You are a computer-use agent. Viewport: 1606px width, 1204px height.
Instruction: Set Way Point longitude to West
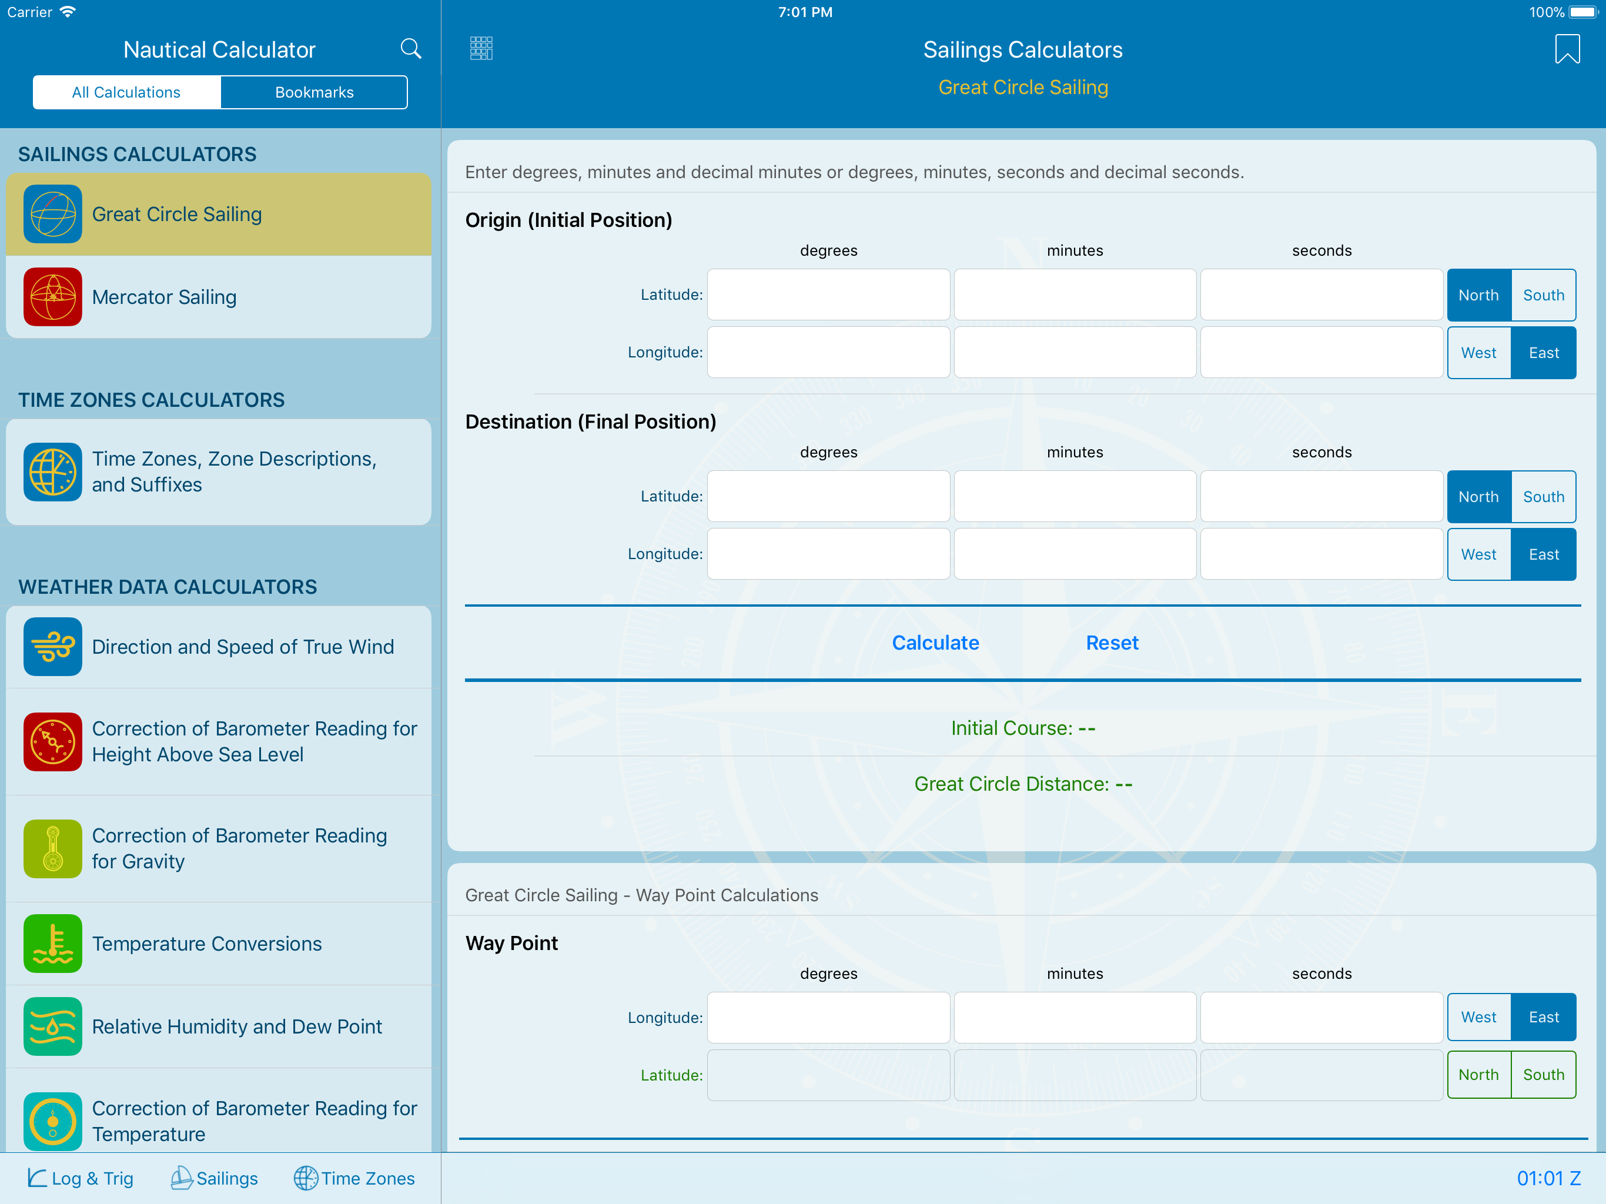point(1478,1016)
